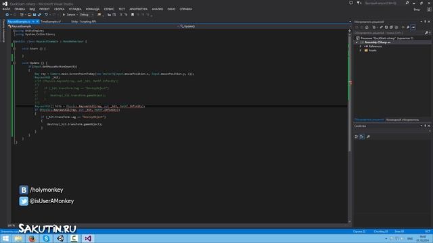Viewport: 433px width, 243px height.
Task: Open the АРХИТЕКТУРА menu
Action: (x=138, y=9)
